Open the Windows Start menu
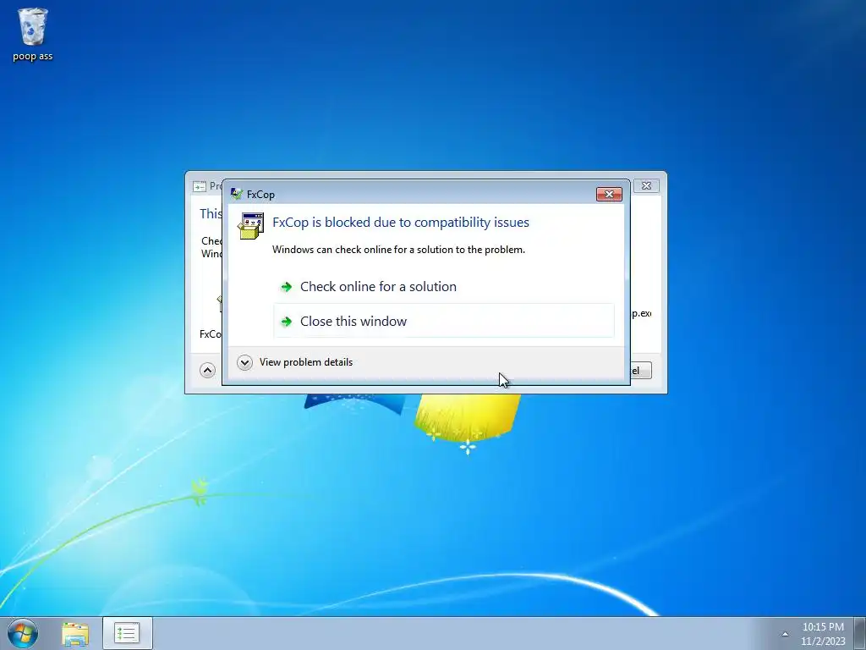The image size is (866, 650). [23, 633]
